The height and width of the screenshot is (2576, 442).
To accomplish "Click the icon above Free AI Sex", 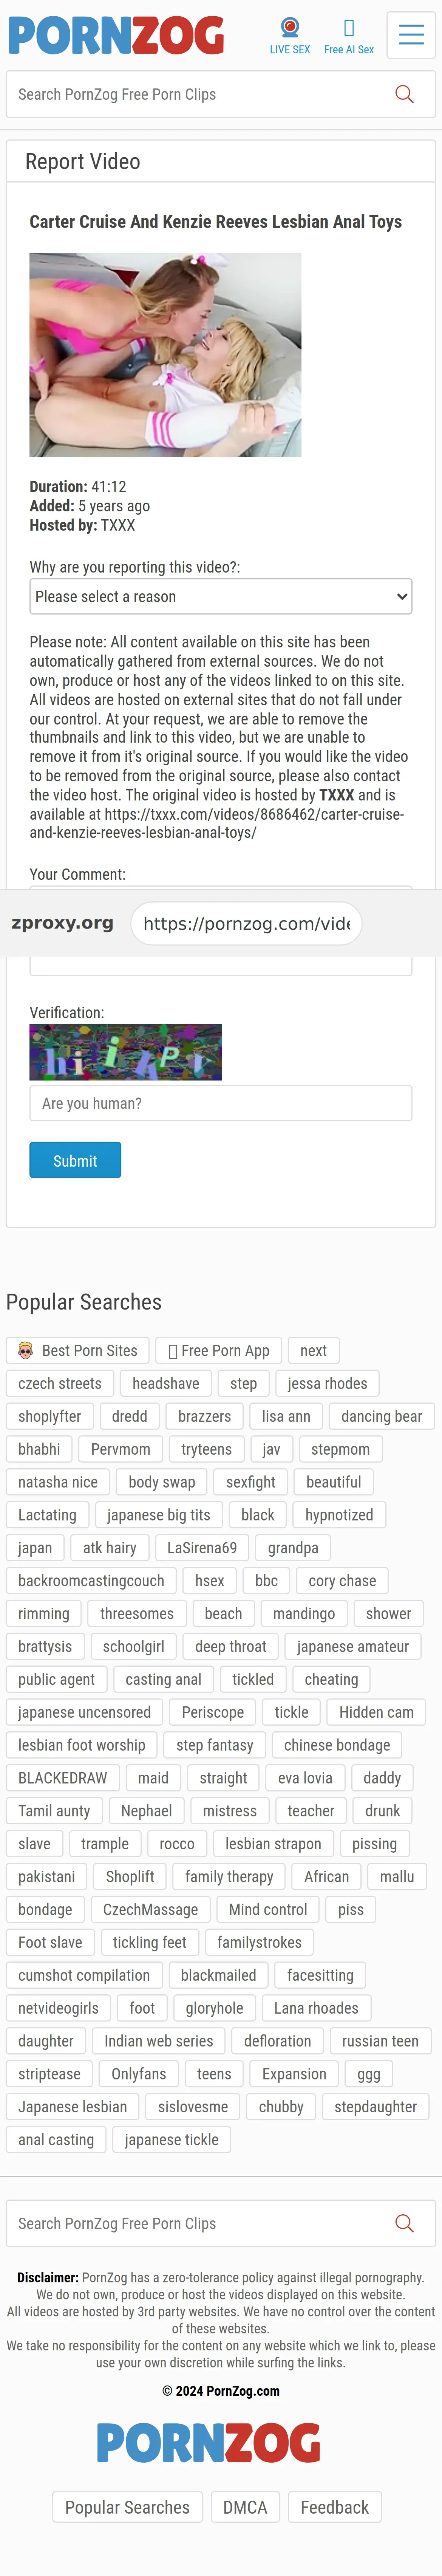I will point(349,28).
